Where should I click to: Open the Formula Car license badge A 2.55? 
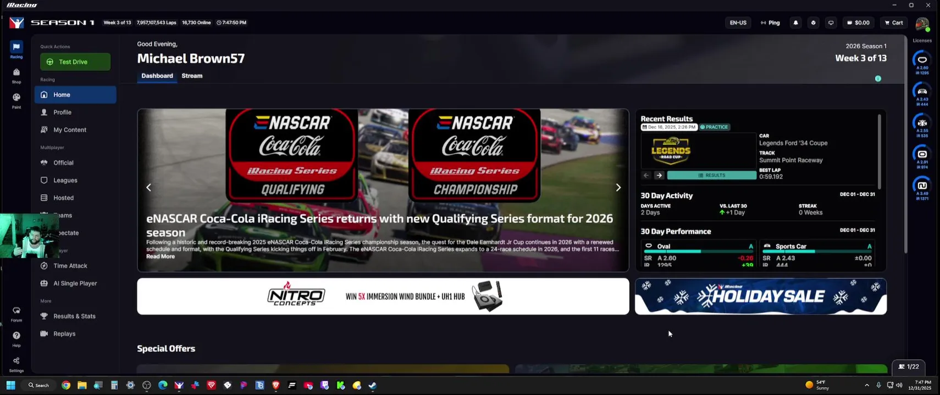[922, 126]
